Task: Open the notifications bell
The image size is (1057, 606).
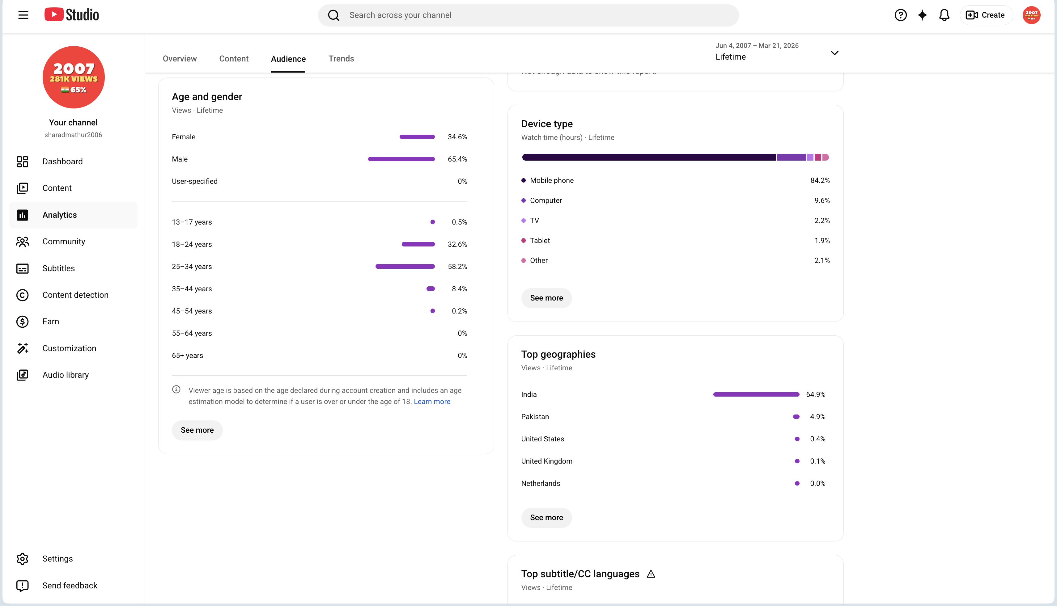Action: click(944, 15)
